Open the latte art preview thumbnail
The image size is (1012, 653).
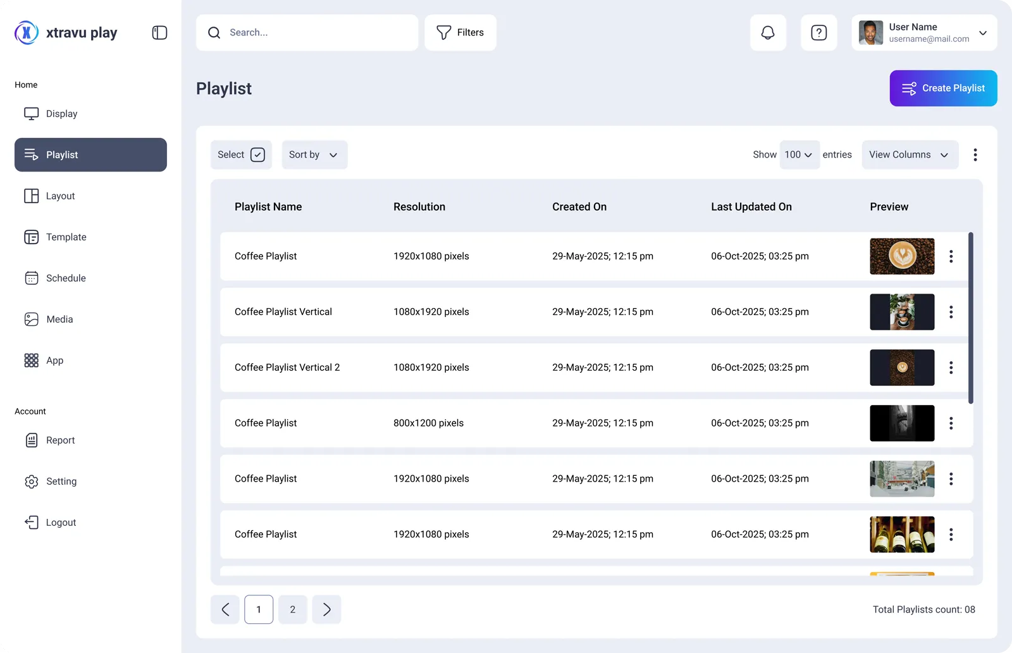[x=902, y=256]
